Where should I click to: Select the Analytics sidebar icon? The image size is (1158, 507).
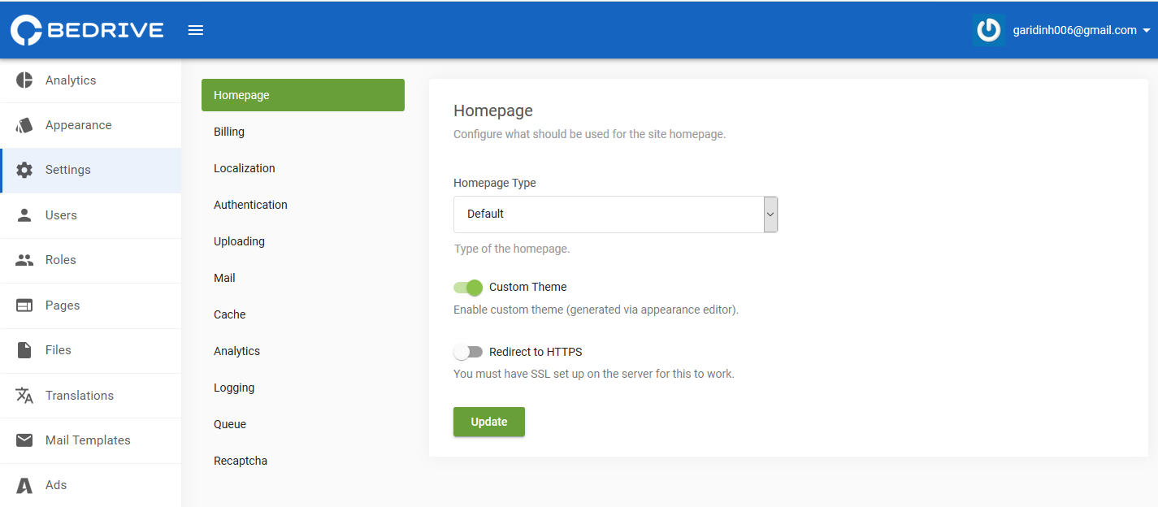[24, 80]
